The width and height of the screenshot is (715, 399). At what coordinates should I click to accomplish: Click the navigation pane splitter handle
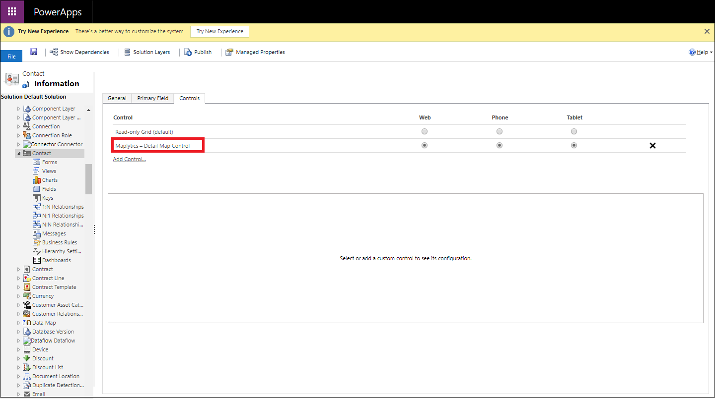click(x=94, y=229)
